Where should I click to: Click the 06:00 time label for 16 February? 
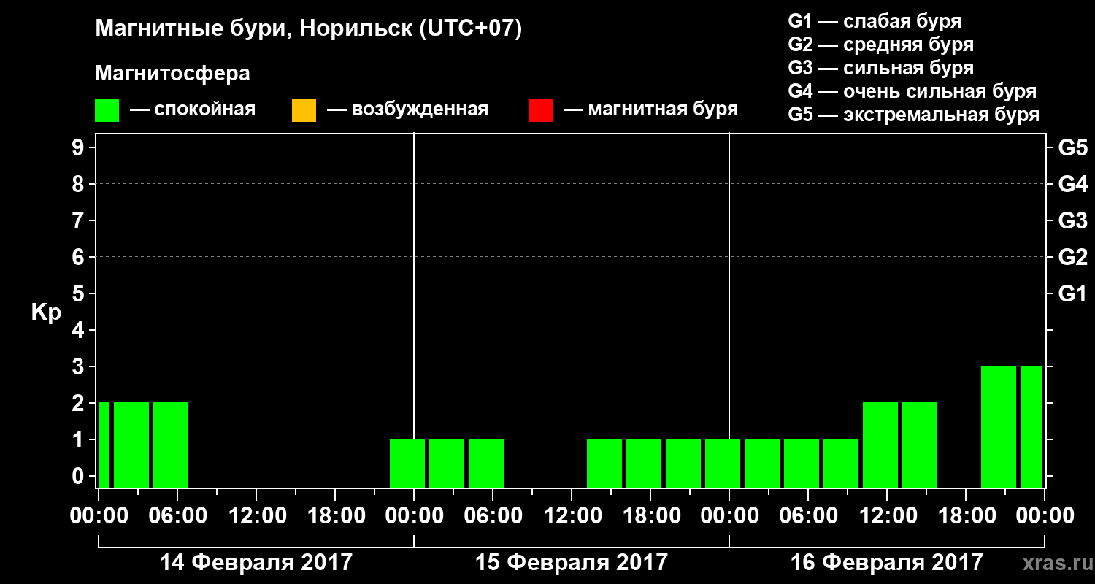point(808,515)
